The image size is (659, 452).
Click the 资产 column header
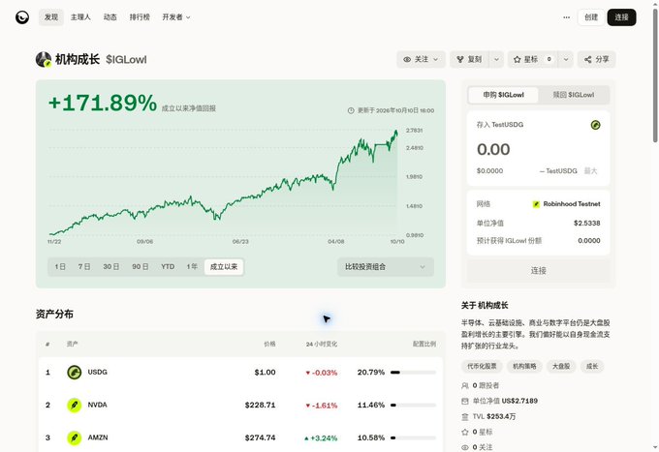(72, 345)
